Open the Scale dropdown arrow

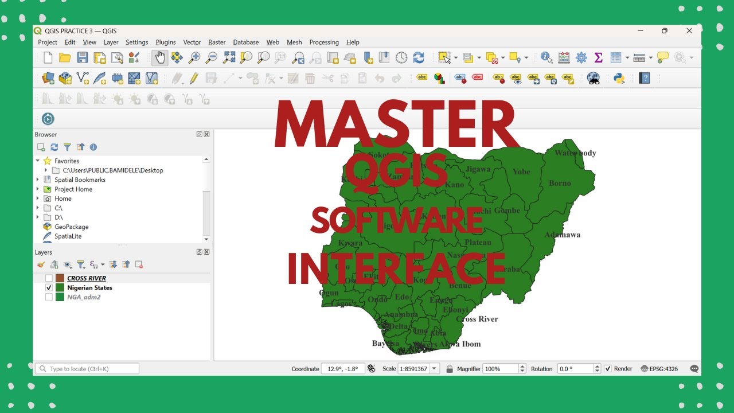click(x=434, y=369)
